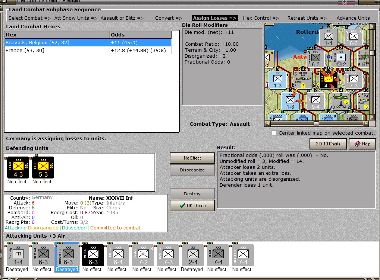Select the Berlin 7-2 motorized unit

143,255
